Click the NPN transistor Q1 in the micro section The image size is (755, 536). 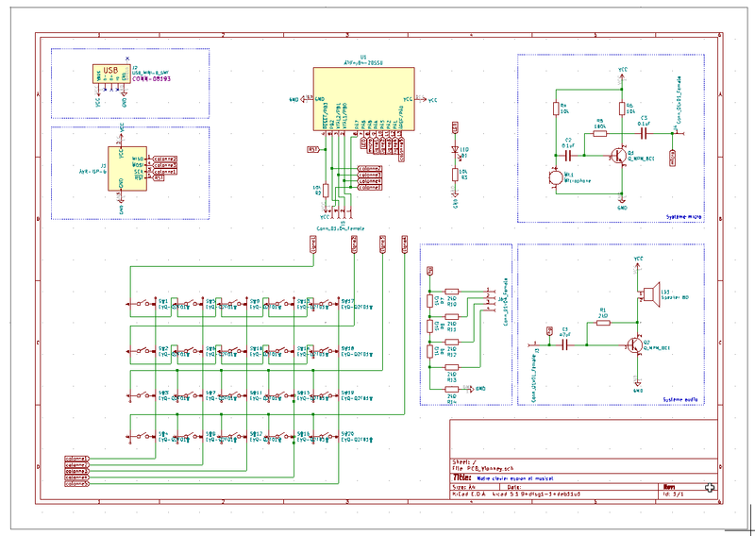coord(619,154)
